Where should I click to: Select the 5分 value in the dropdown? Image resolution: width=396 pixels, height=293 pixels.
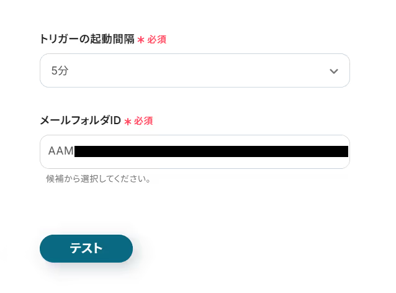coord(60,71)
